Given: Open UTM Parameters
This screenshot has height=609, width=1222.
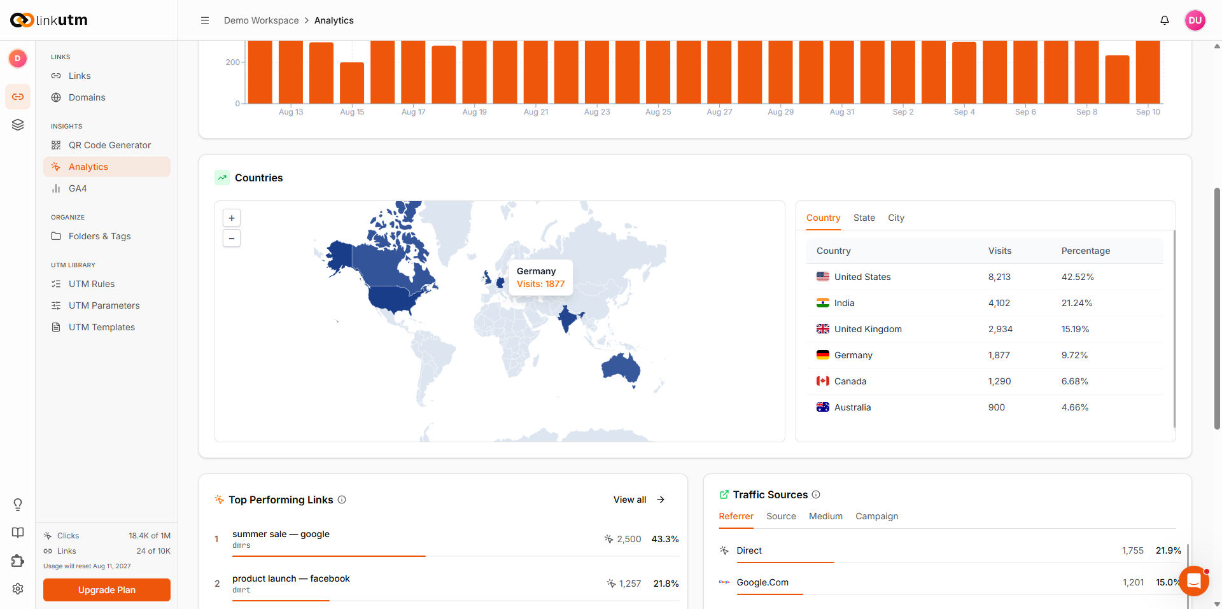Looking at the screenshot, I should coord(107,305).
